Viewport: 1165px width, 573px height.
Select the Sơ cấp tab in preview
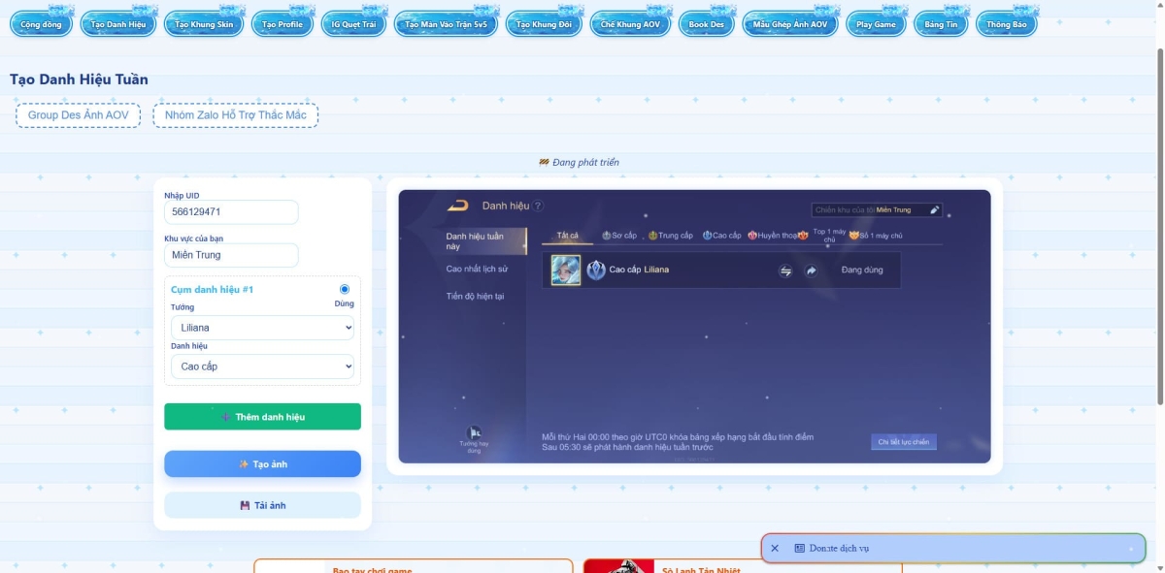coord(619,236)
